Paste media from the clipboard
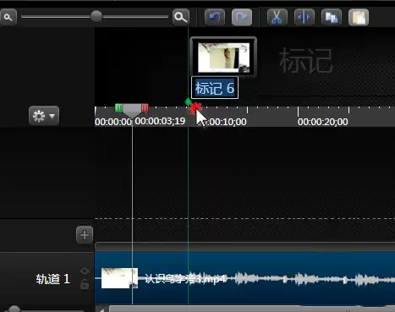The image size is (395, 312). point(359,17)
